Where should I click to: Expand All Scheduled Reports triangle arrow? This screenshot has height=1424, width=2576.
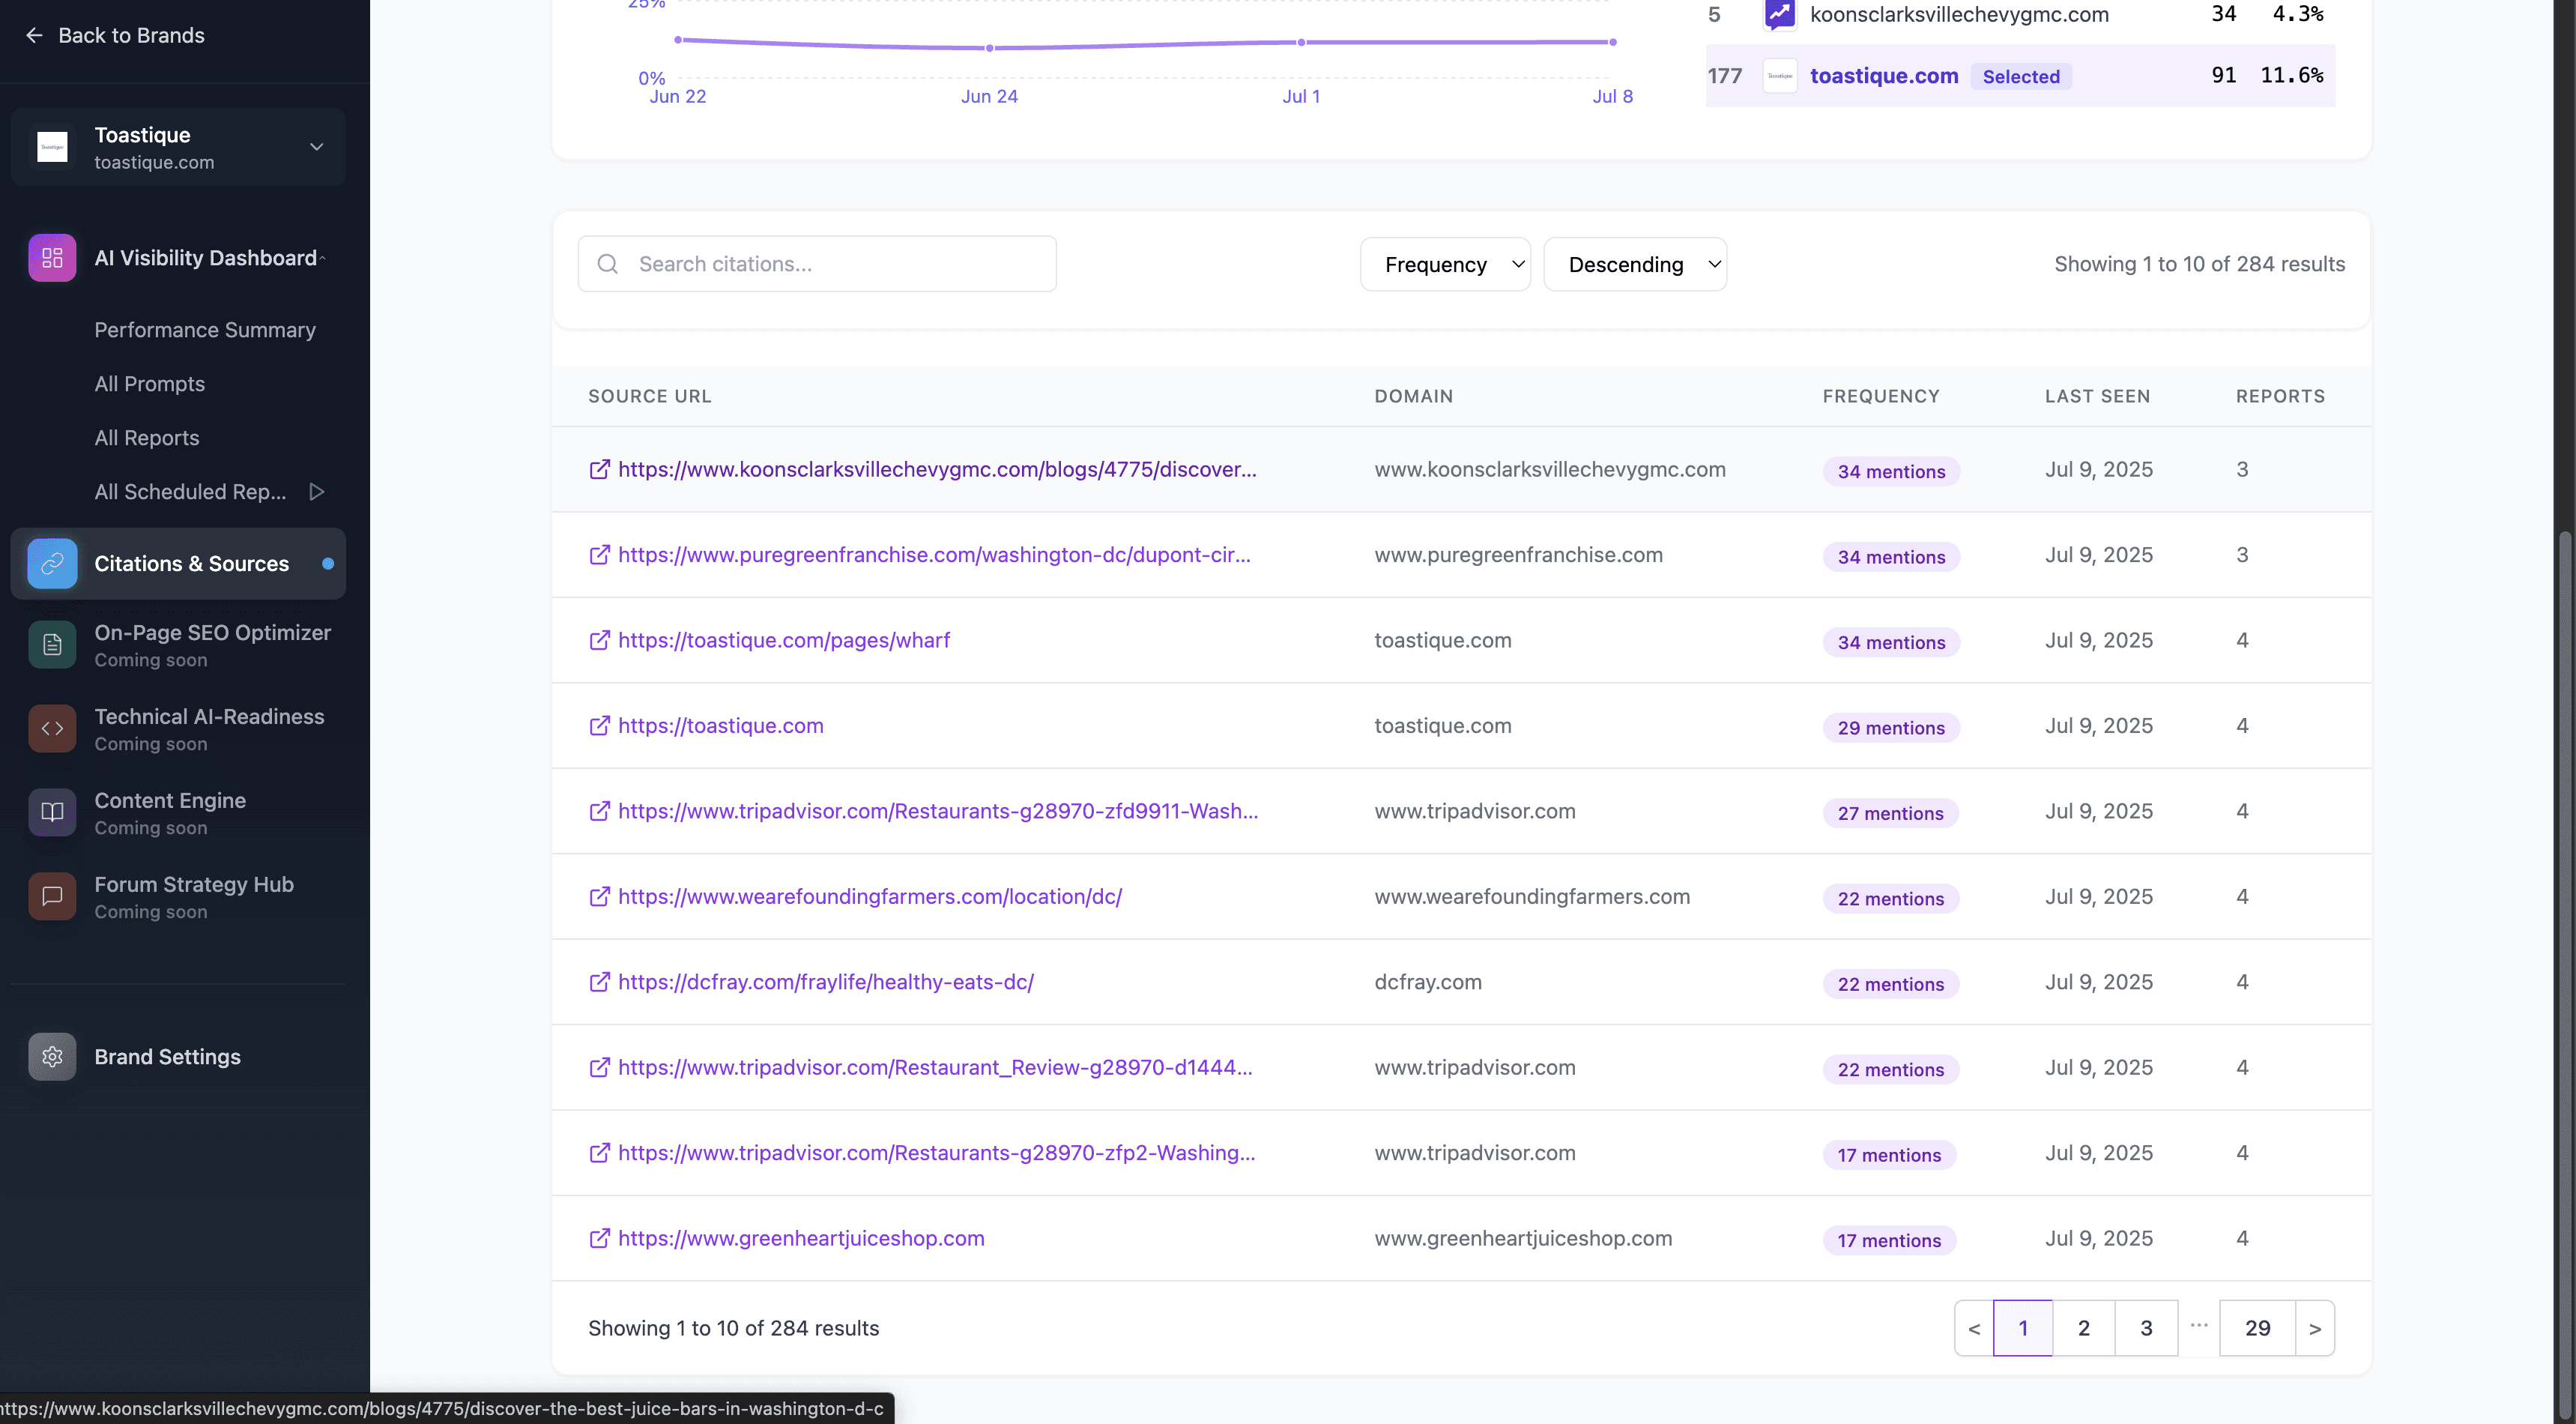tap(316, 492)
